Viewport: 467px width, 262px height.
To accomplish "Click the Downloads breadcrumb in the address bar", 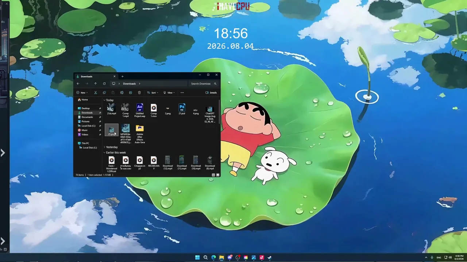I will pyautogui.click(x=130, y=84).
